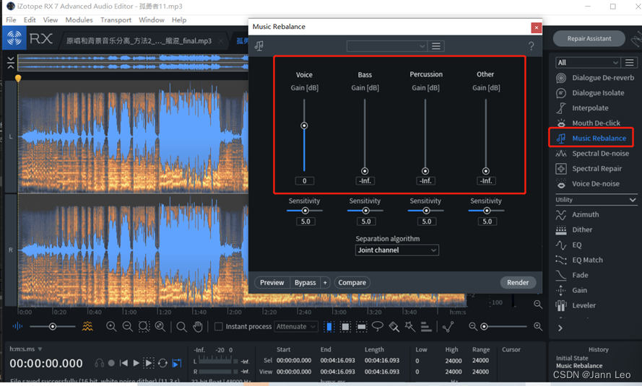Choose the zoom magnifier tool

click(181, 327)
